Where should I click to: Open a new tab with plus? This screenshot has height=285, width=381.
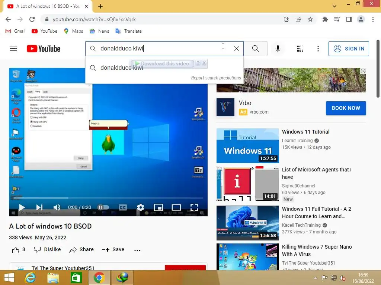click(100, 6)
